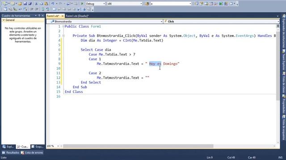The height and width of the screenshot is (160, 286).
Task: Toggle a bookmark on the current line
Action: (x=54, y=9)
